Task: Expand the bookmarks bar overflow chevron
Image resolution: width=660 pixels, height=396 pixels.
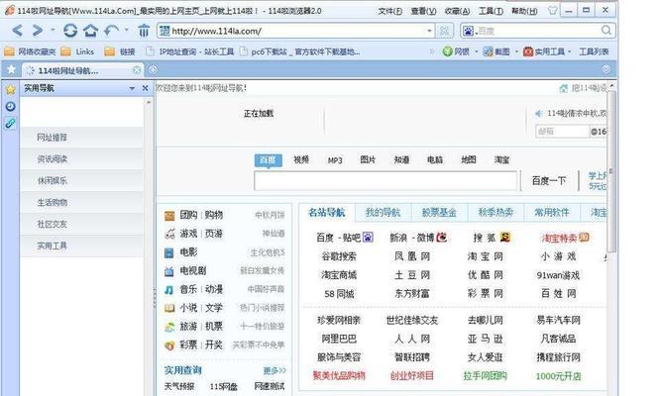Action: [x=432, y=51]
